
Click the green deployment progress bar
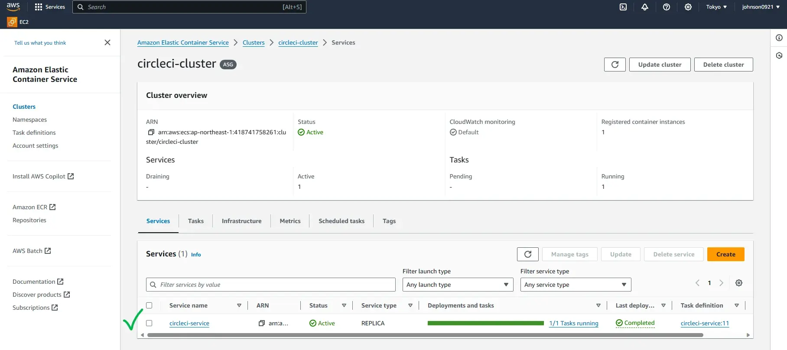tap(485, 323)
